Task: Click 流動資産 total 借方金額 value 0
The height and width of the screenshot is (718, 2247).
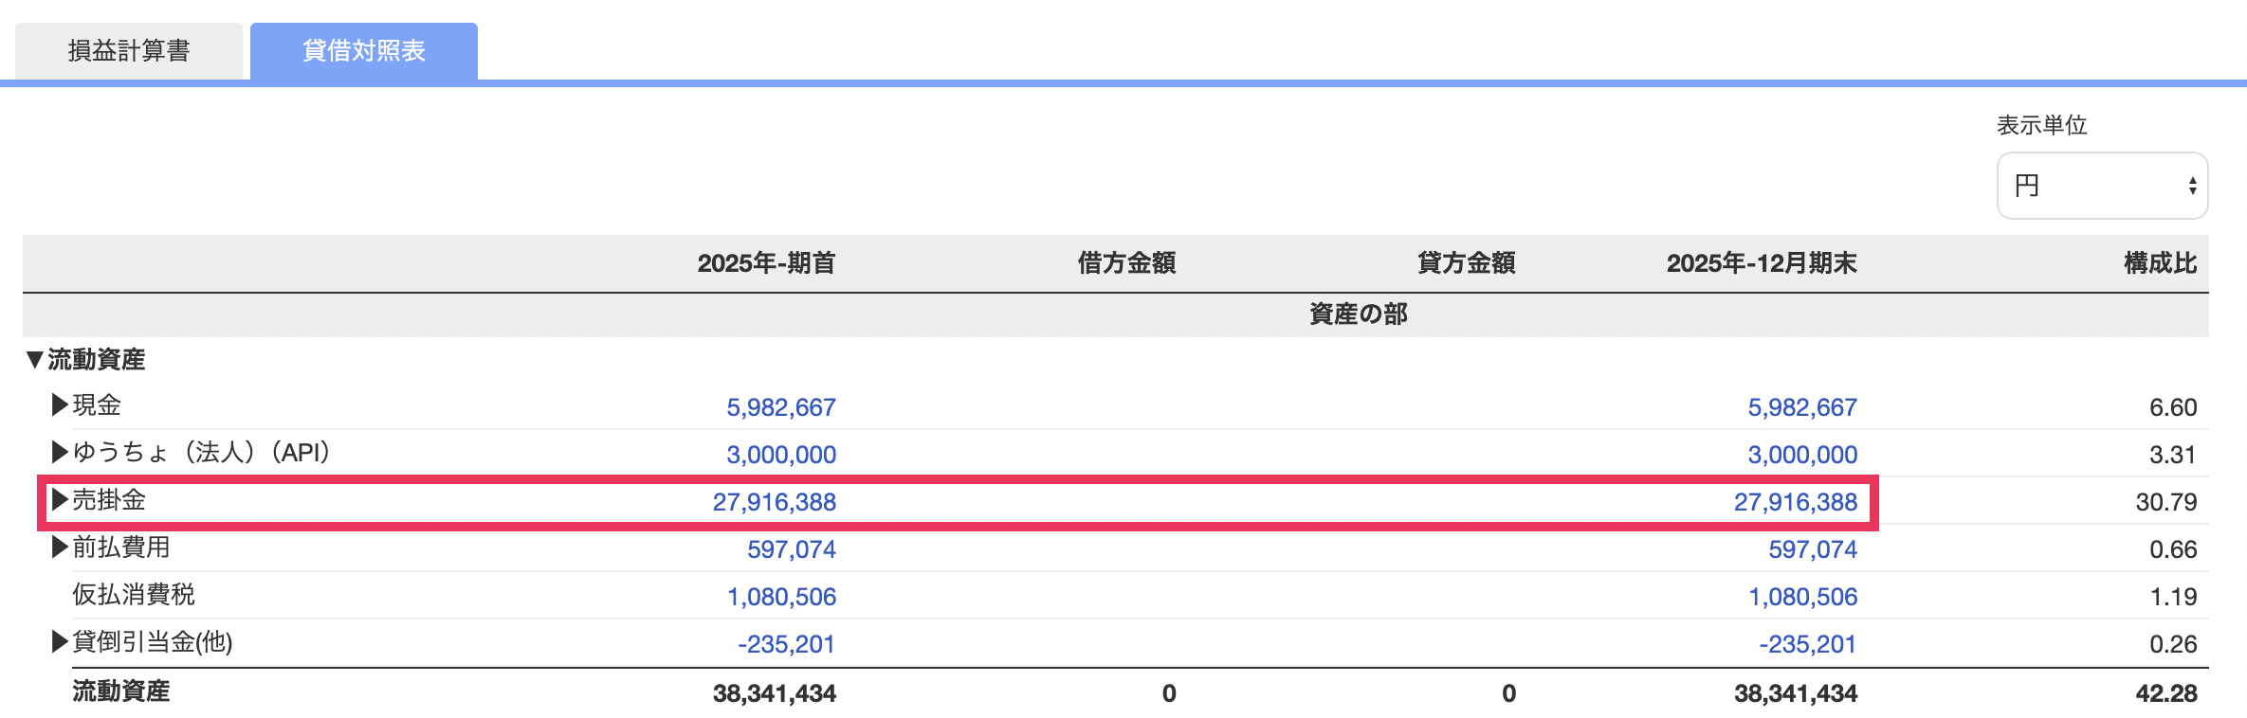Action: coord(1169,693)
